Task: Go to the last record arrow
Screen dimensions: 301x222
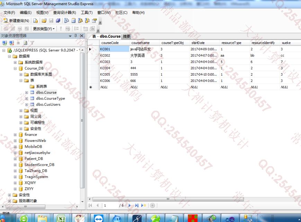Action: [x=136, y=205]
